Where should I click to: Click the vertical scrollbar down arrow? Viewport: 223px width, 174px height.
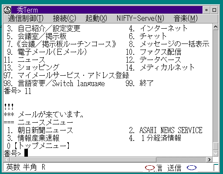216,154
